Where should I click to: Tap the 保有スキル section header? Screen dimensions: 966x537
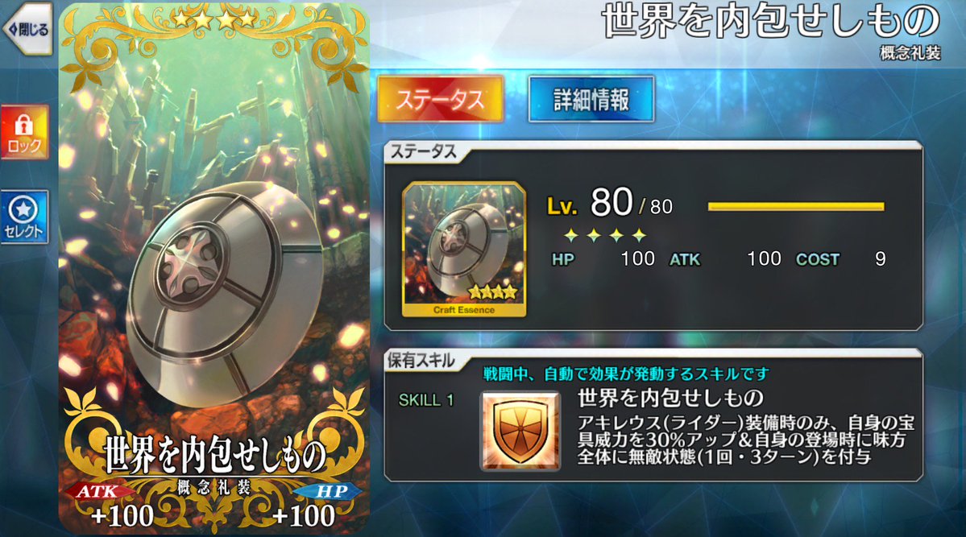coord(422,360)
